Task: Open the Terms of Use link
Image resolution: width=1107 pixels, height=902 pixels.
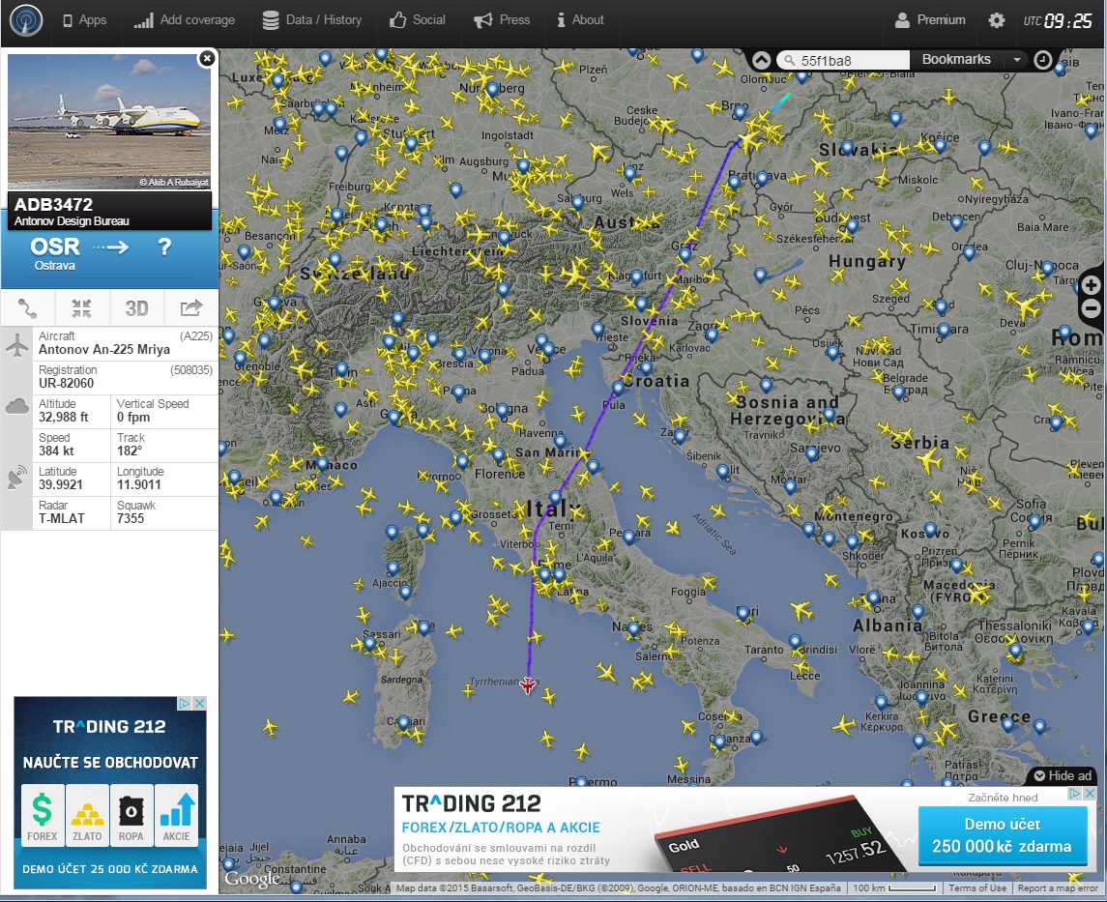Action: [977, 887]
